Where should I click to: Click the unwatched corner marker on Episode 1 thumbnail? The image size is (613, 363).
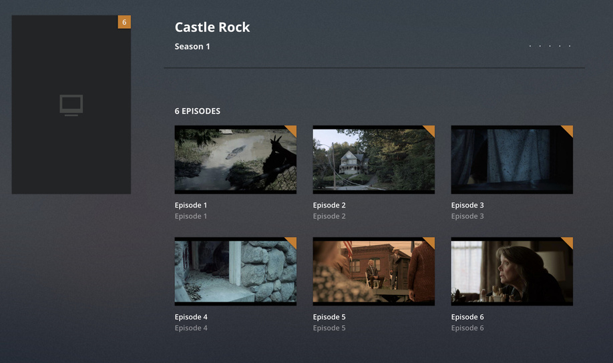click(290, 131)
